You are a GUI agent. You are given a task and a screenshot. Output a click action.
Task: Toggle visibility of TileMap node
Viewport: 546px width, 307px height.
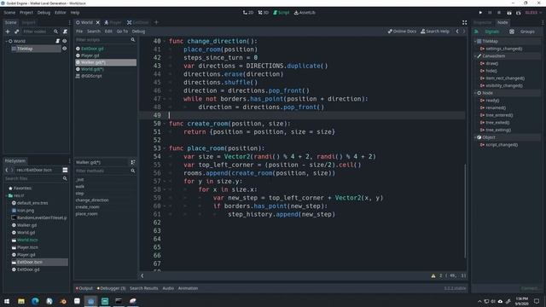coord(65,49)
